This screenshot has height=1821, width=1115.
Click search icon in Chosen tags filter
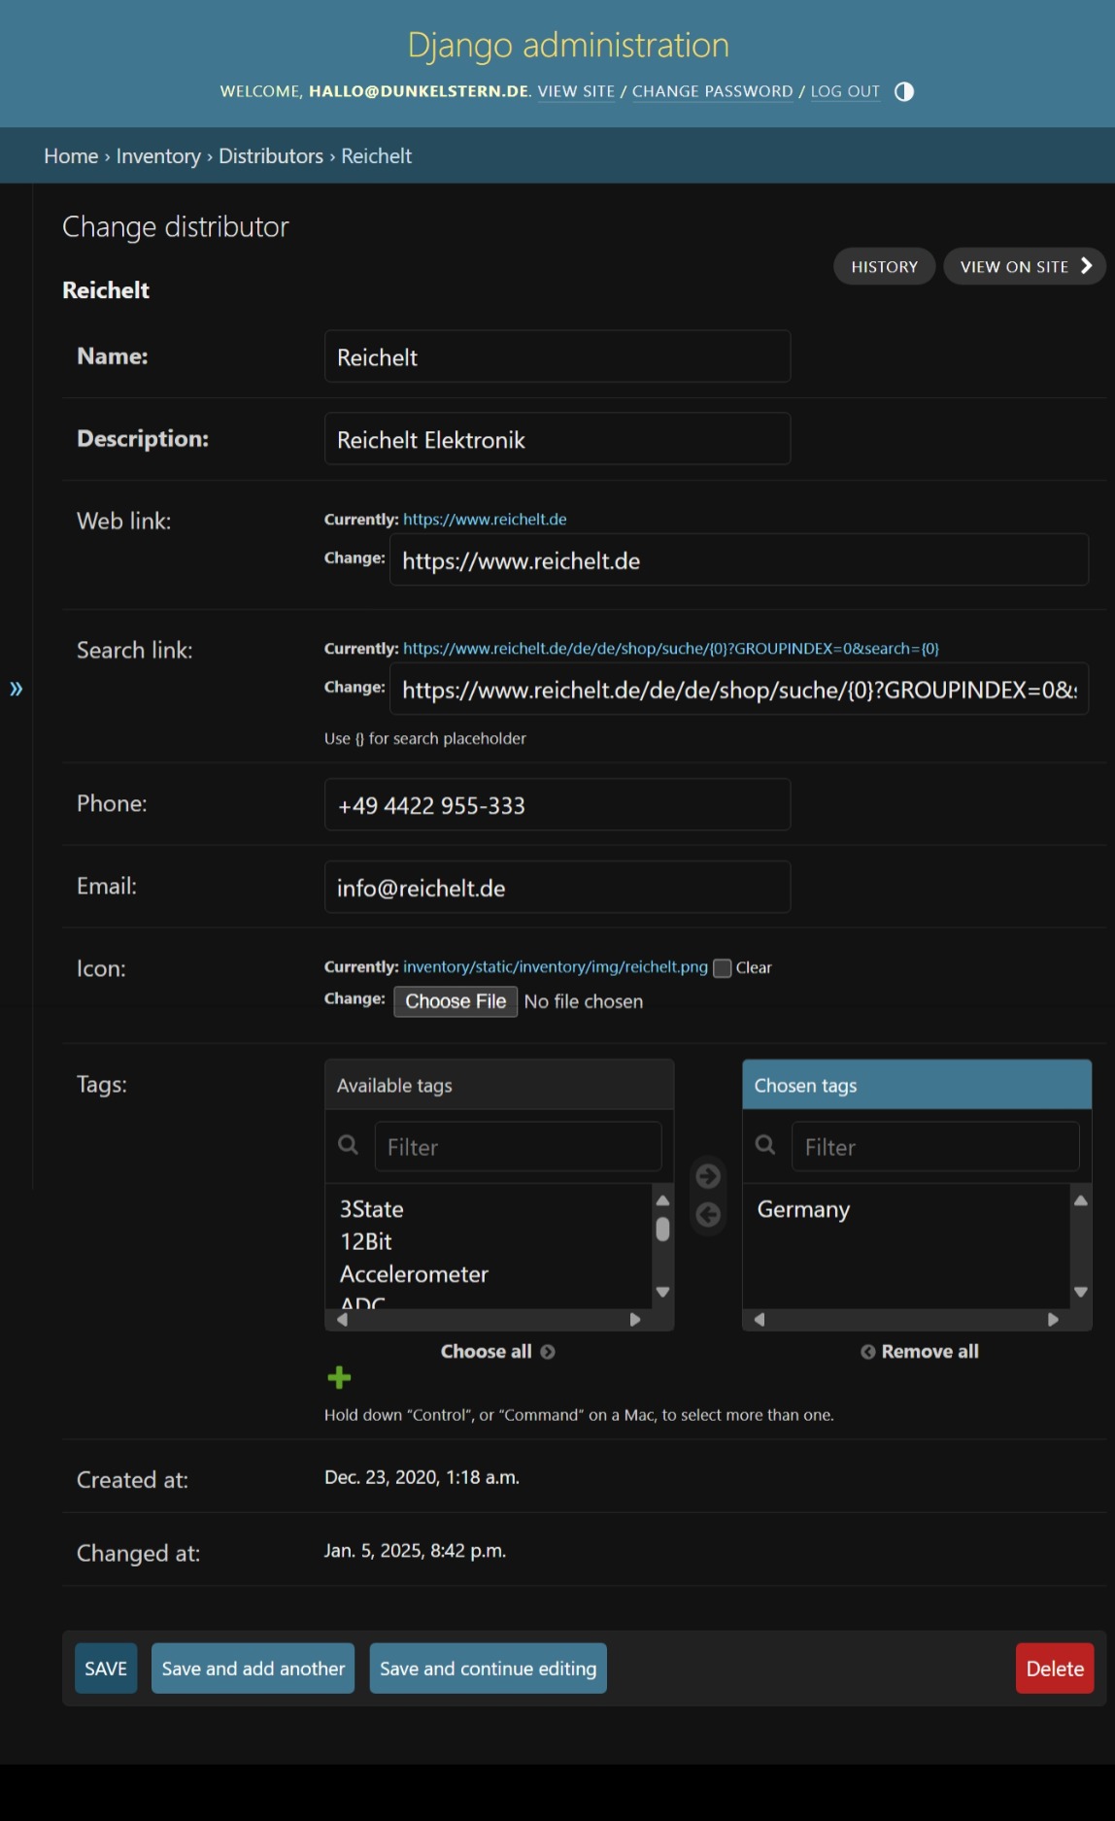(x=765, y=1145)
